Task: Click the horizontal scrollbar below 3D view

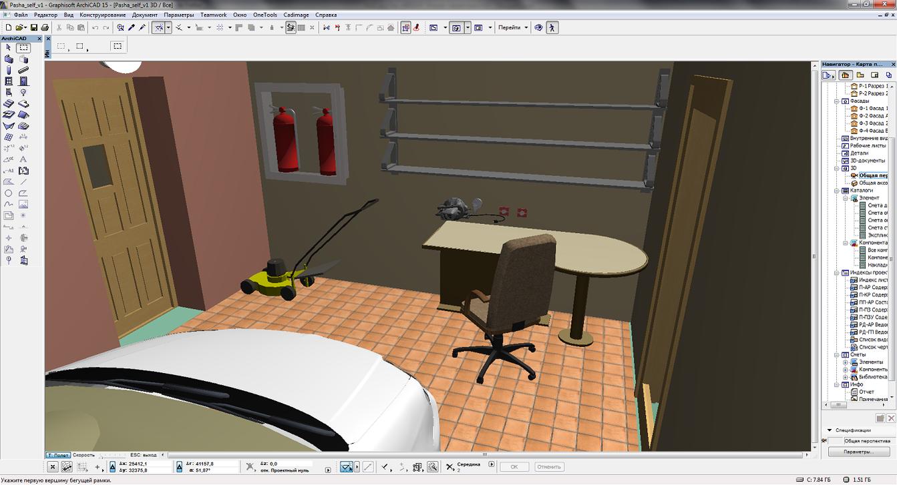Action: [468, 455]
